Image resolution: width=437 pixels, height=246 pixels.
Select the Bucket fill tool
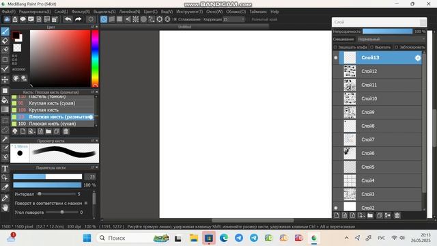(5, 100)
